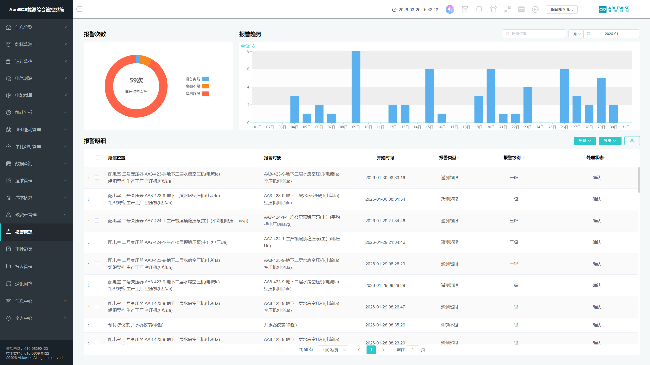Open 事件记录 in the sidebar
Viewport: 650px width, 365px height.
(x=24, y=249)
